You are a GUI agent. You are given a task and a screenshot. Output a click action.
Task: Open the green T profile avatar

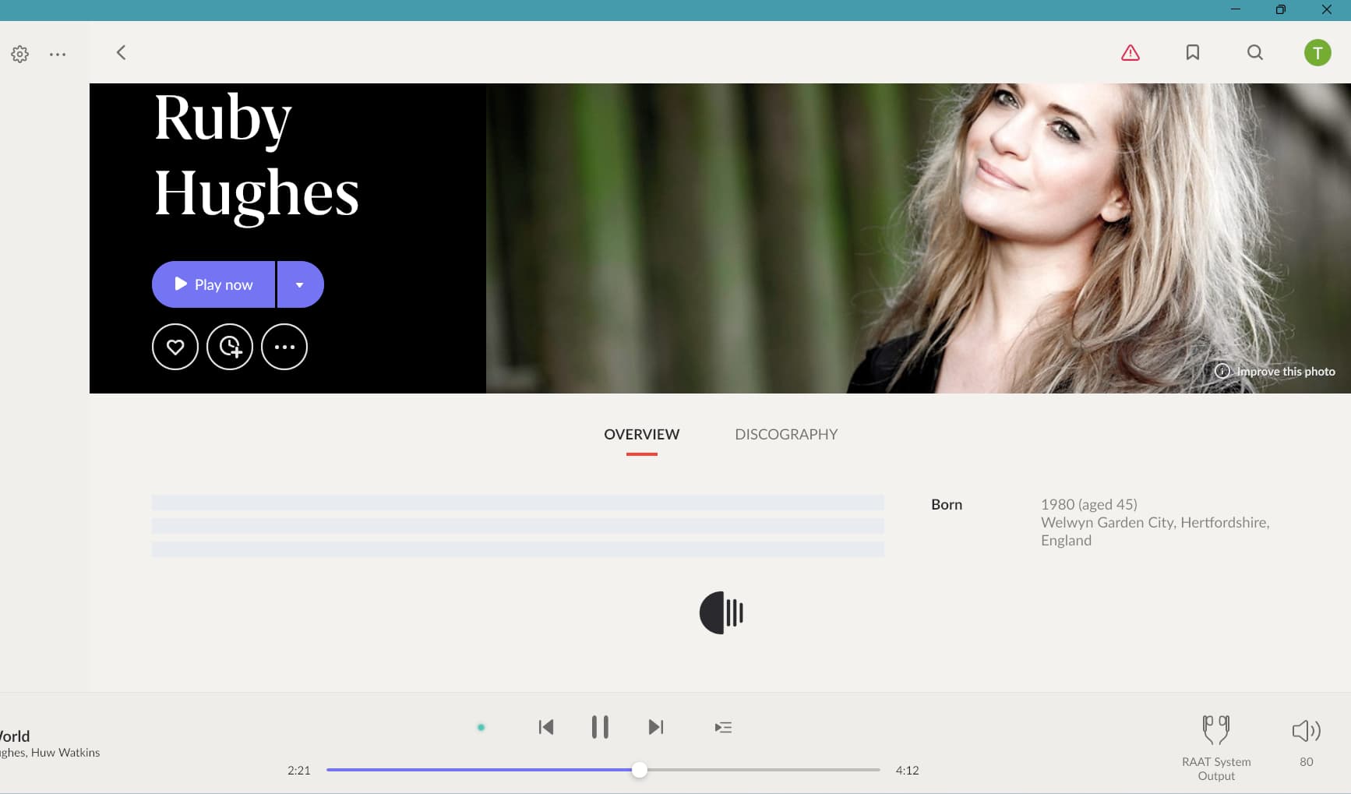point(1317,52)
